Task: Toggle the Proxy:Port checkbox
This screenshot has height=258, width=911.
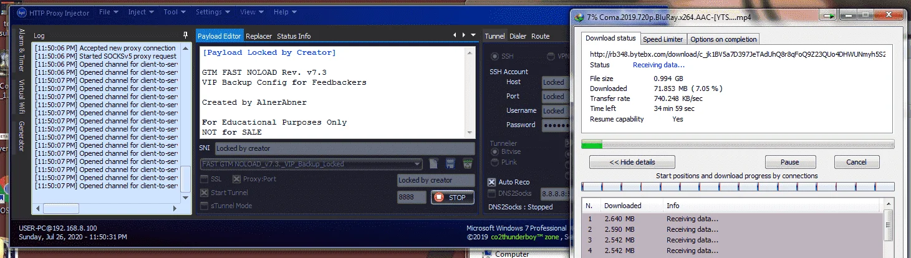Action: click(237, 179)
